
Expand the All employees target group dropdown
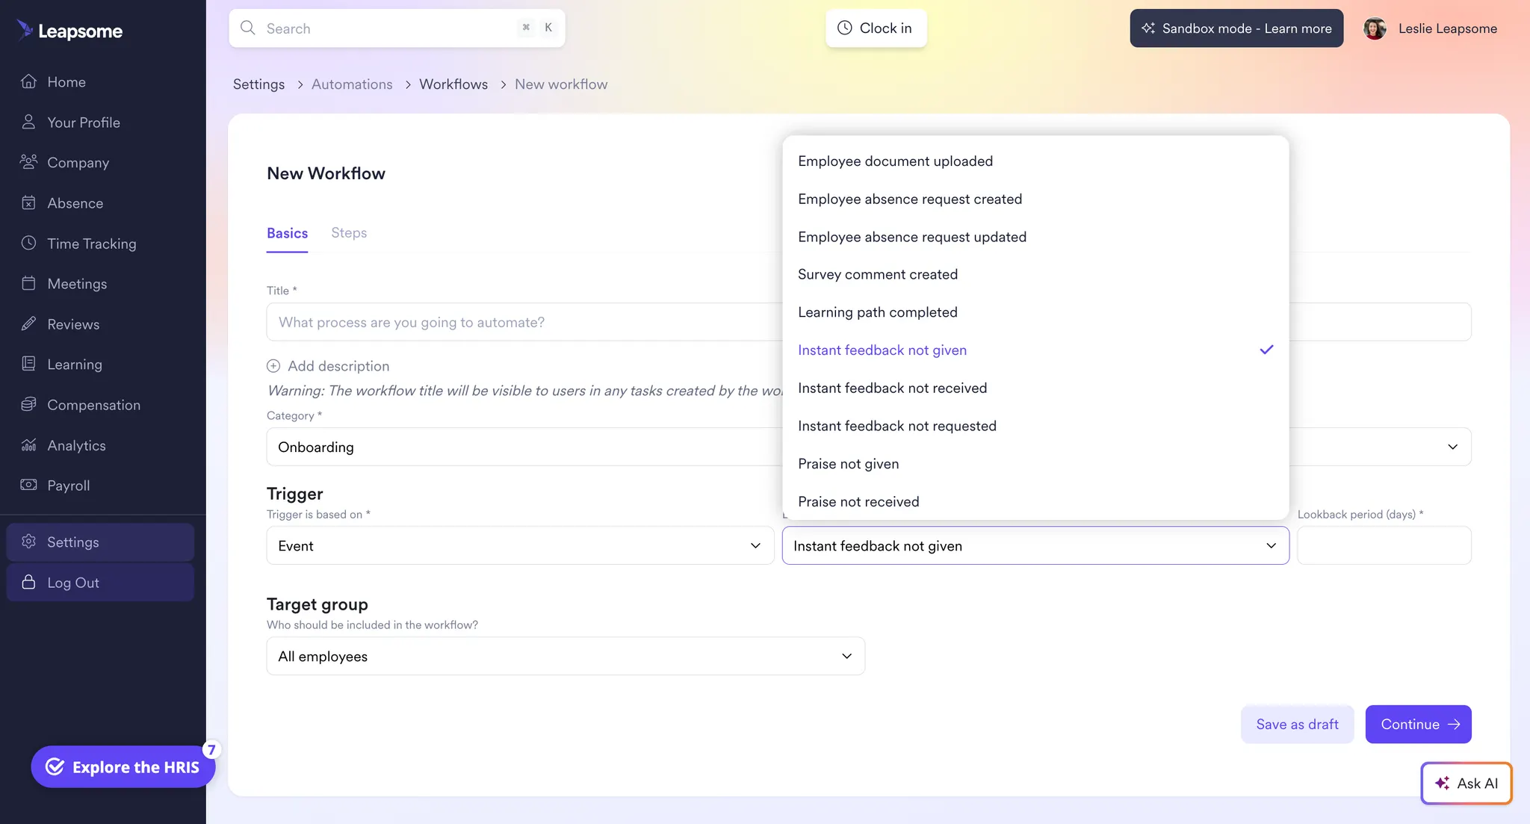click(566, 656)
